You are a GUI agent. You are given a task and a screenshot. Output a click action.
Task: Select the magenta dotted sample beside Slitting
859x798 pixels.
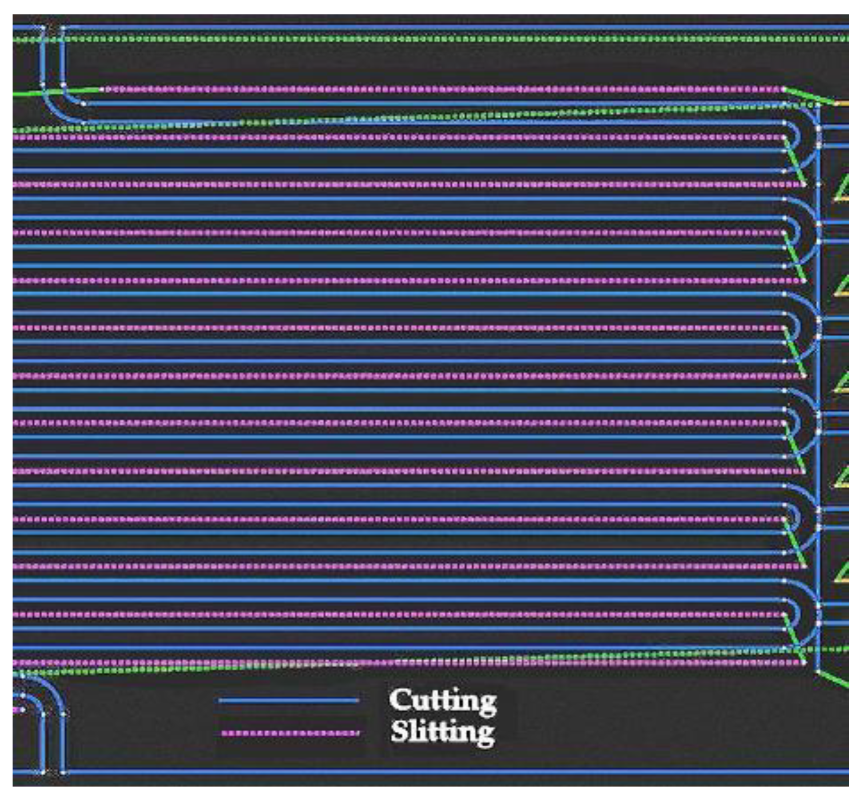[290, 733]
